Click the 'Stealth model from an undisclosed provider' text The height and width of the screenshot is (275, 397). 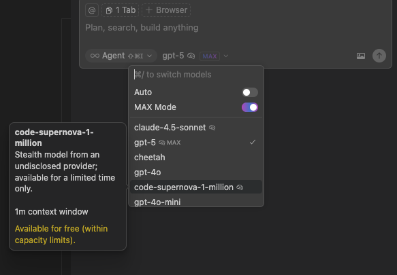pyautogui.click(x=57, y=160)
